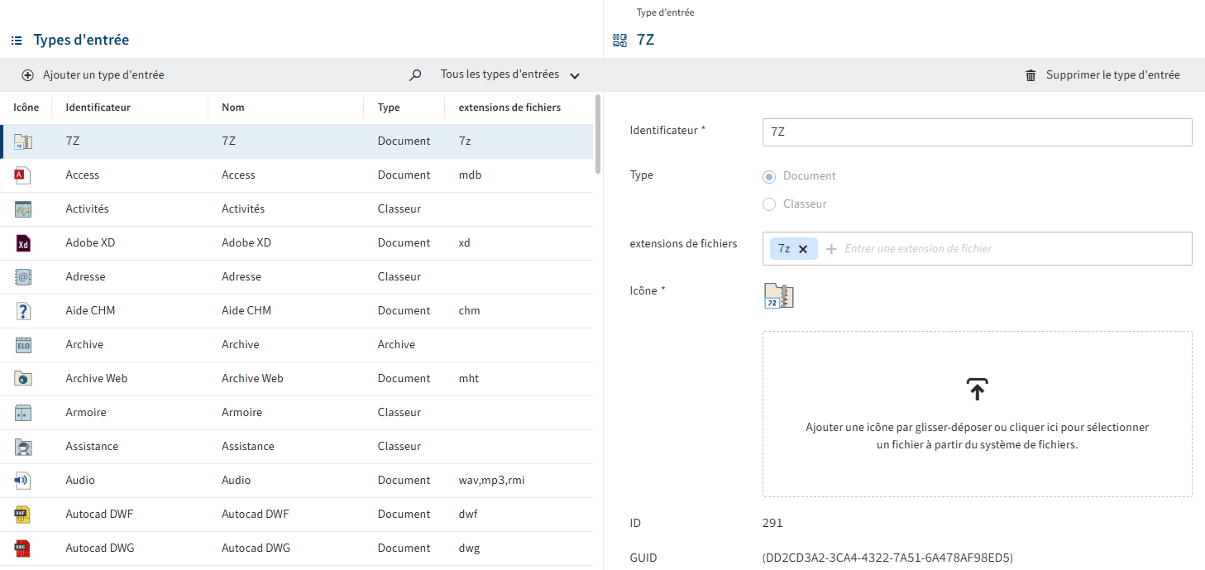The height and width of the screenshot is (570, 1205).
Task: Click Supprimer le type d'entrée
Action: coord(1102,75)
